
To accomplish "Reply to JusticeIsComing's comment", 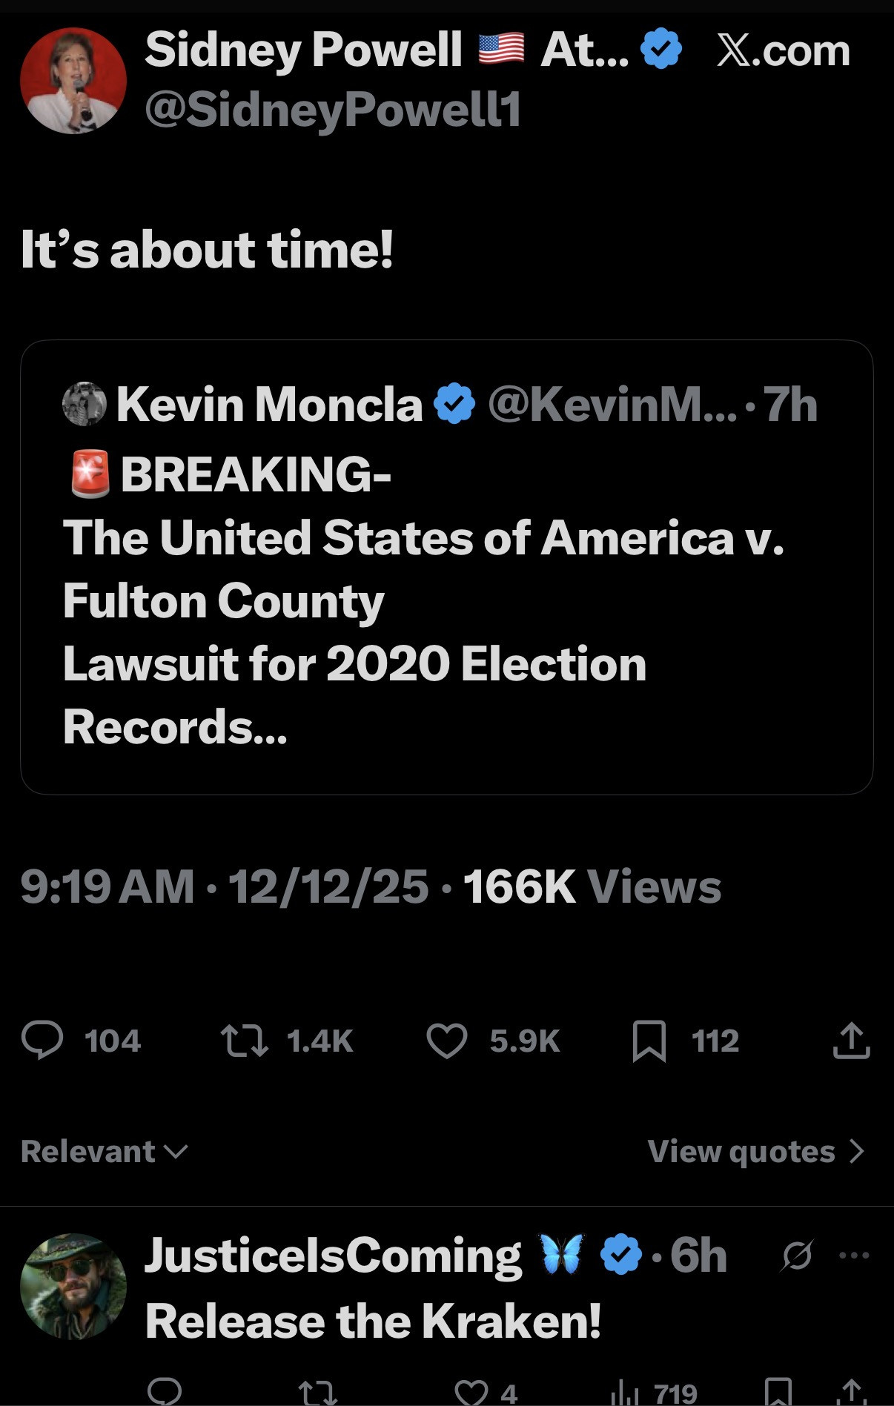I will 165,1392.
